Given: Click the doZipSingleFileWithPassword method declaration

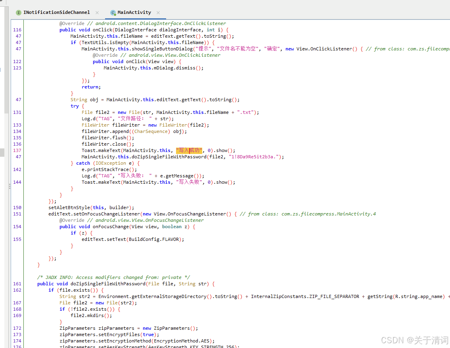Looking at the screenshot, I should (108, 284).
